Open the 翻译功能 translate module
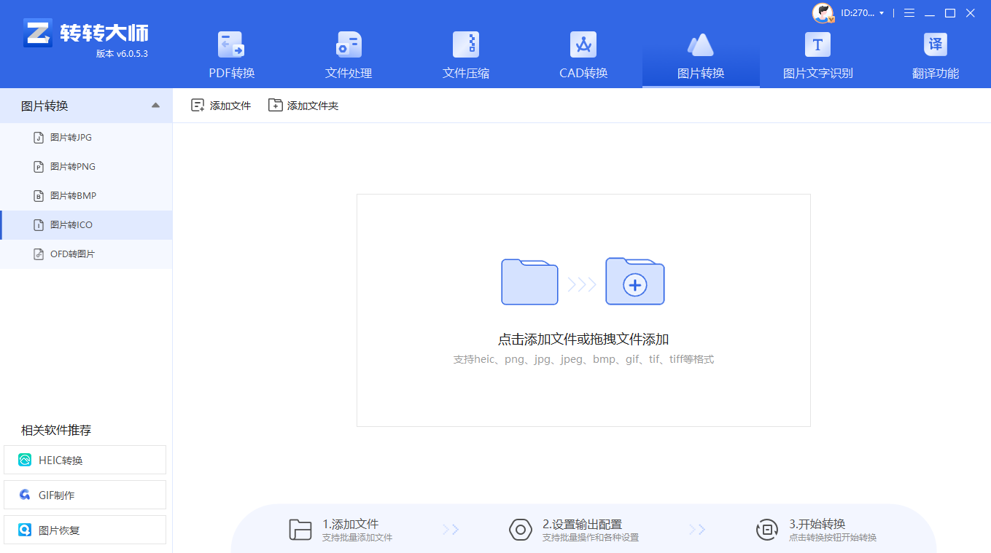This screenshot has height=553, width=991. click(x=935, y=45)
